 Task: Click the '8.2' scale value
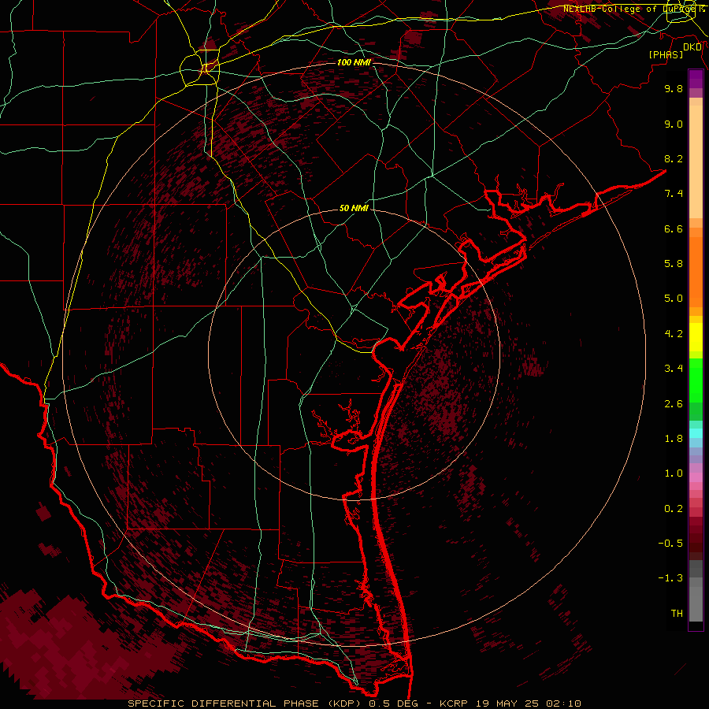[x=674, y=158]
